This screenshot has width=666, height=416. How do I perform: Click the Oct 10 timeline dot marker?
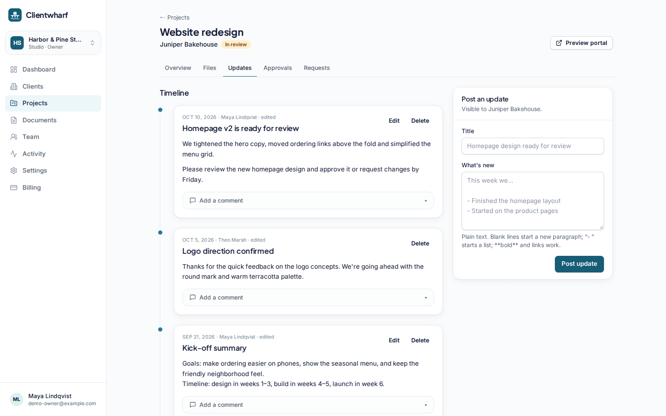[x=160, y=110]
